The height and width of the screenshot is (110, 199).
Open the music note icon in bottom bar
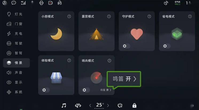(x=64, y=105)
